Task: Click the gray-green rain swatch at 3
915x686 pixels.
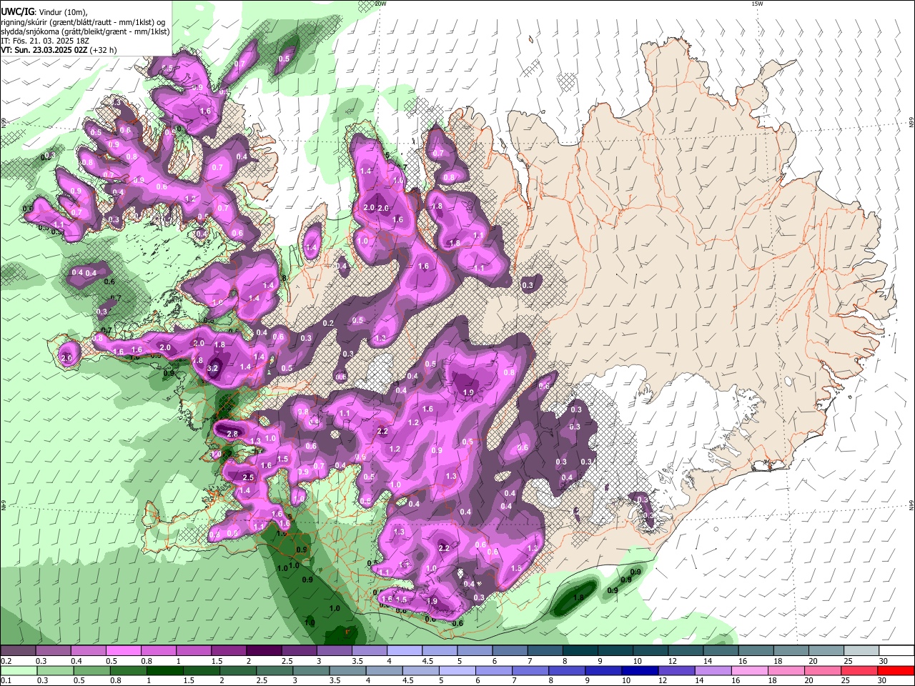Action: (x=310, y=670)
